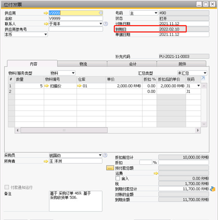Open contact details icon beside 于海洋 dropdown
Viewport: 218px width, 220px height.
click(106, 24)
